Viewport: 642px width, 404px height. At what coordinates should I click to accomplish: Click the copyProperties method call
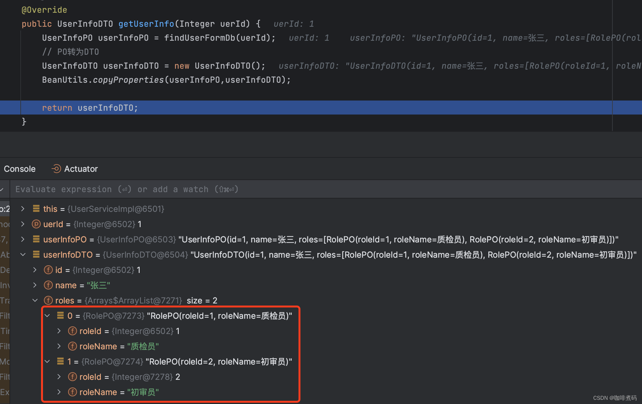click(x=128, y=80)
